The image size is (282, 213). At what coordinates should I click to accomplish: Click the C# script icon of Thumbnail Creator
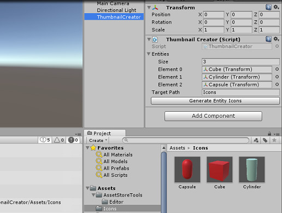point(155,39)
